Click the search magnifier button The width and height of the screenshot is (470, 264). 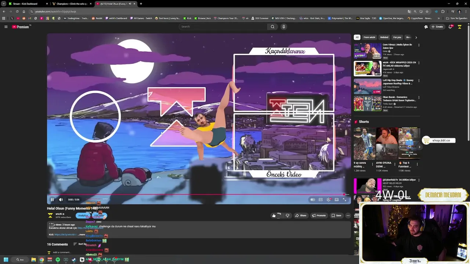[x=272, y=27]
